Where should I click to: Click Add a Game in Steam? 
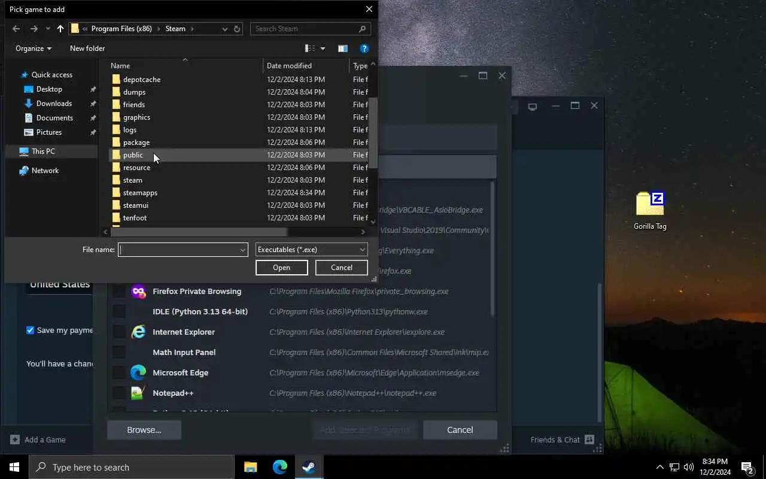click(38, 439)
